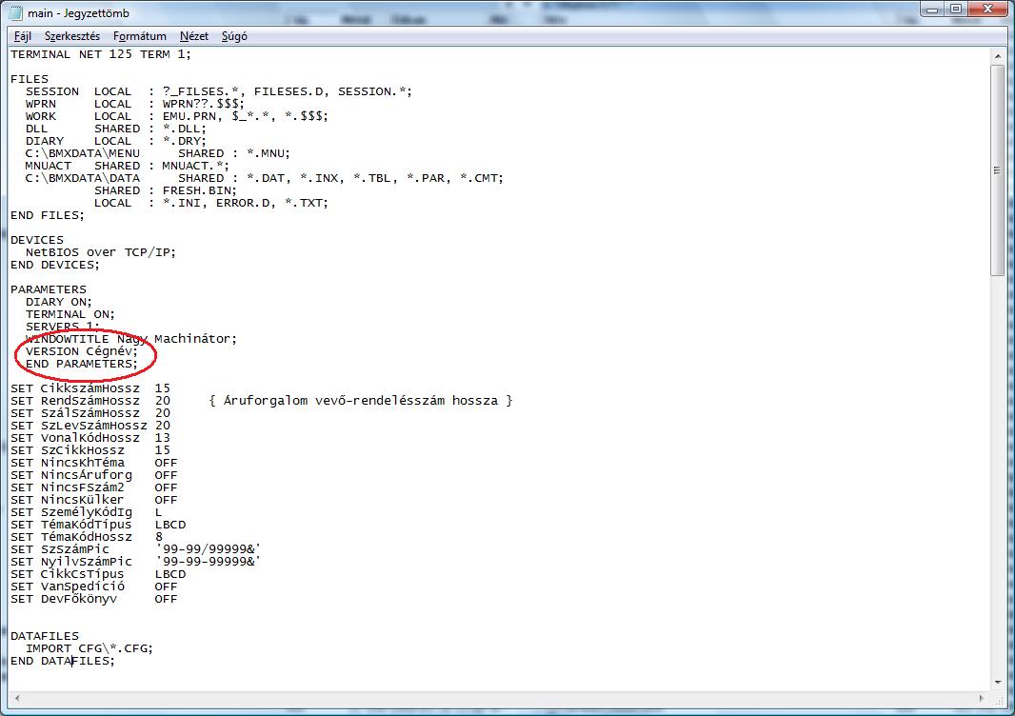1015x716 pixels.
Task: Click the 'SET VanSpedíció' line
Action: click(94, 587)
